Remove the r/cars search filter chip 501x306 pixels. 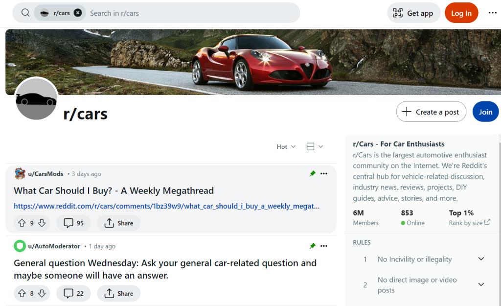78,13
